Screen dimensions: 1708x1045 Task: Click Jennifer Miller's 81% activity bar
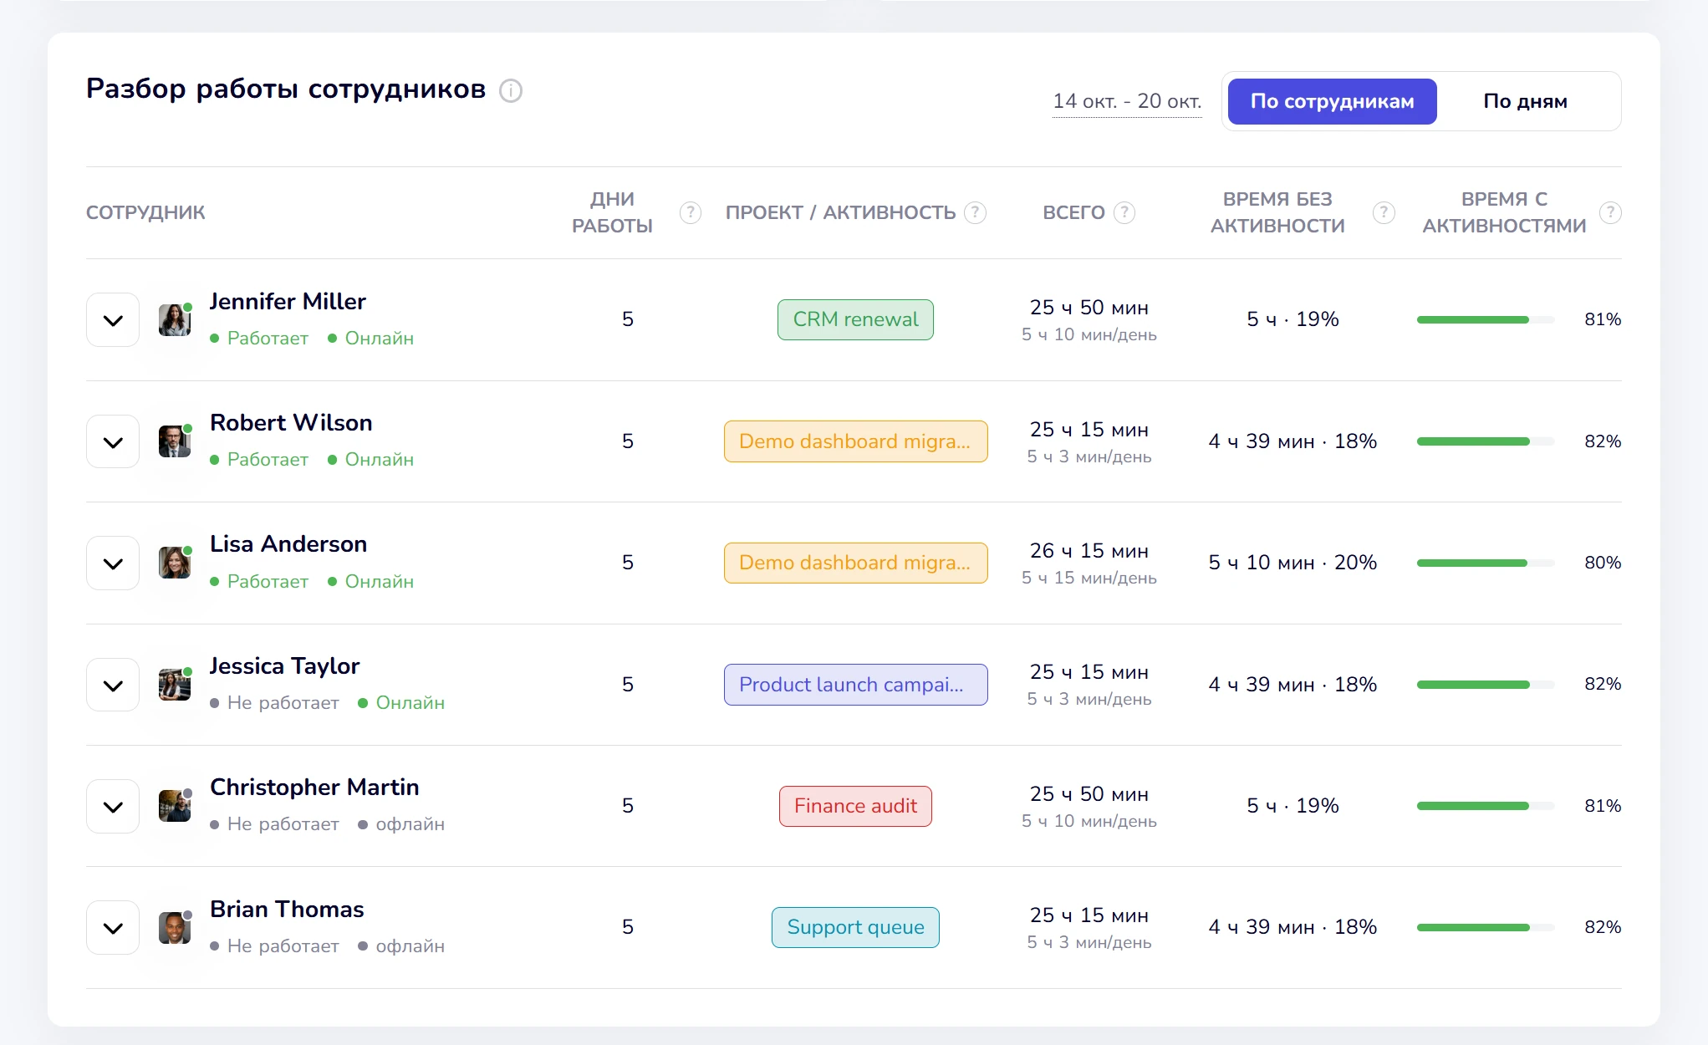(1486, 319)
